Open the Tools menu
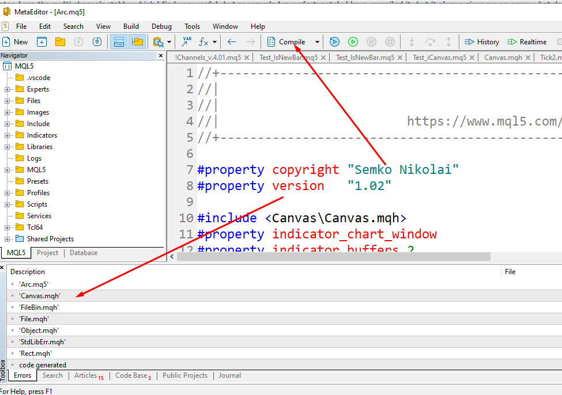This screenshot has width=562, height=395. [x=192, y=26]
